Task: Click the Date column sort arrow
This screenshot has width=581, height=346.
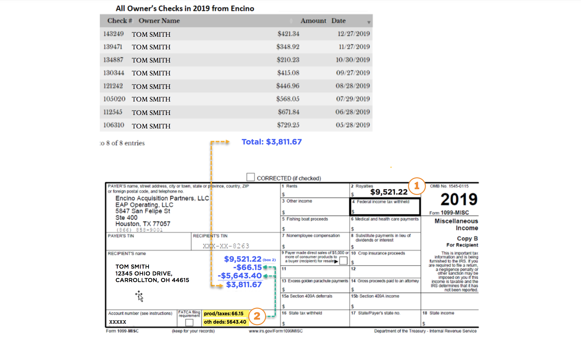Action: click(x=369, y=22)
